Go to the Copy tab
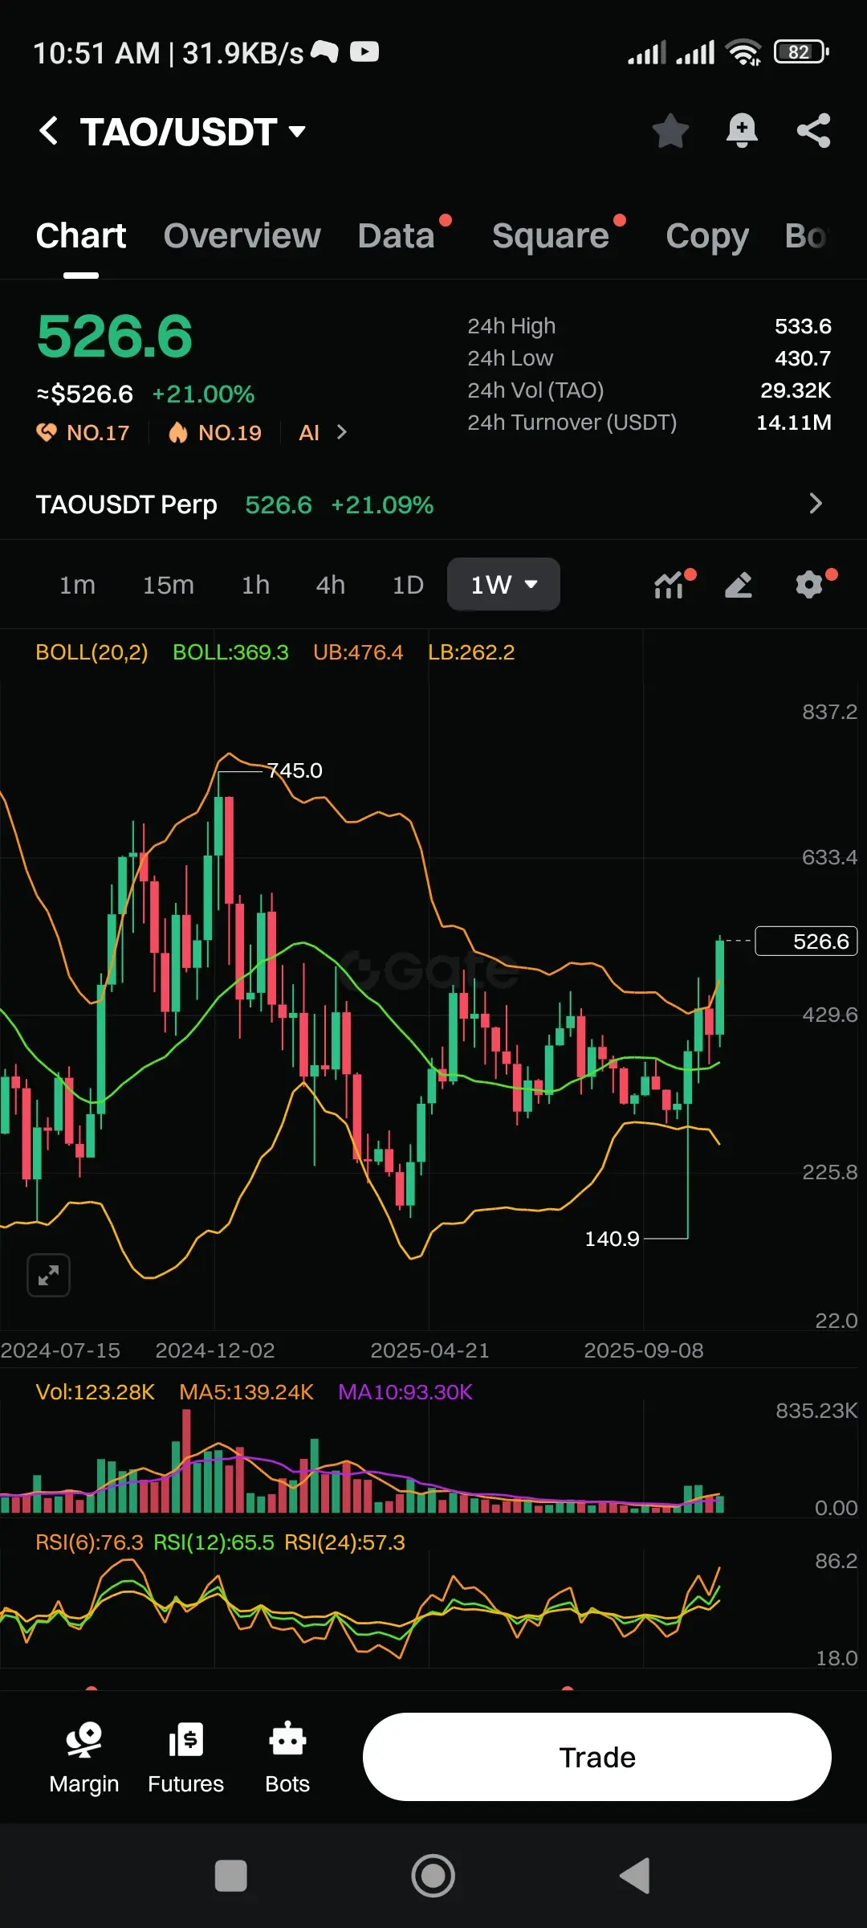 click(707, 236)
